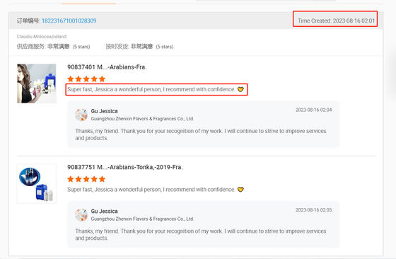This screenshot has width=396, height=259.
Task: Click Gu Jessica avatar in second reply
Action: click(x=81, y=215)
